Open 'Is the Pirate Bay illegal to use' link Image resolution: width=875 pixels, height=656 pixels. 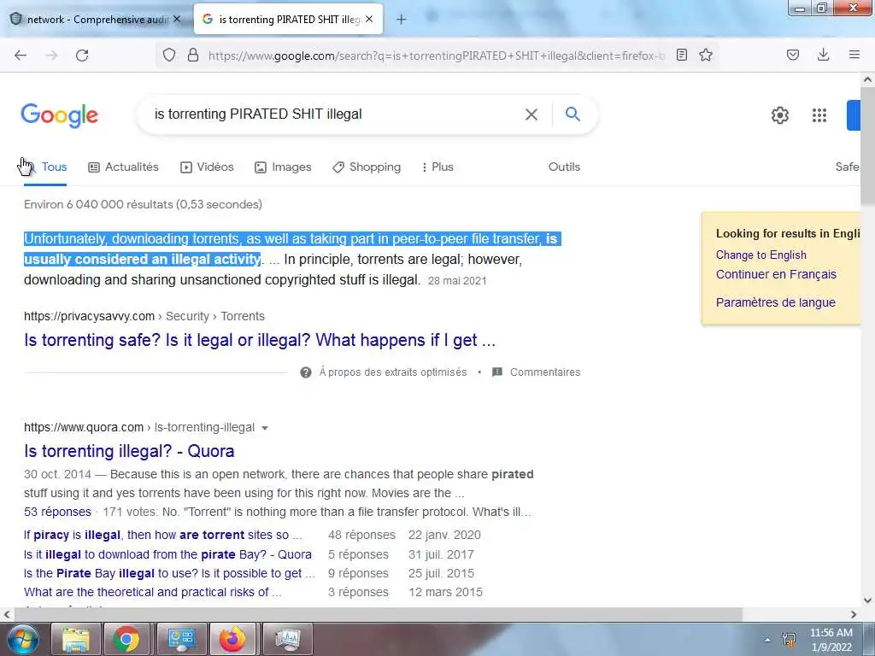point(169,573)
